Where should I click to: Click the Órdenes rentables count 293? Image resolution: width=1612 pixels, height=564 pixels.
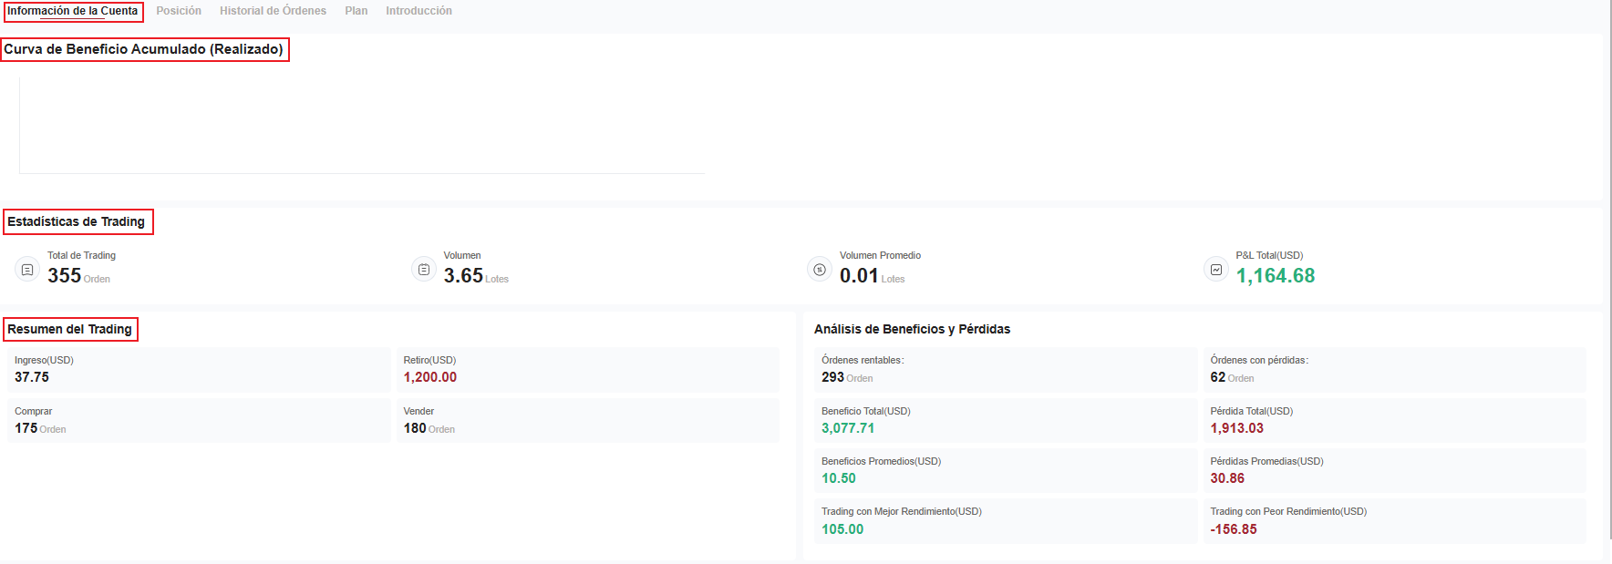point(832,377)
